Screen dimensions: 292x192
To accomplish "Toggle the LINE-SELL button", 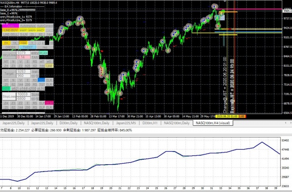I will [10, 34].
